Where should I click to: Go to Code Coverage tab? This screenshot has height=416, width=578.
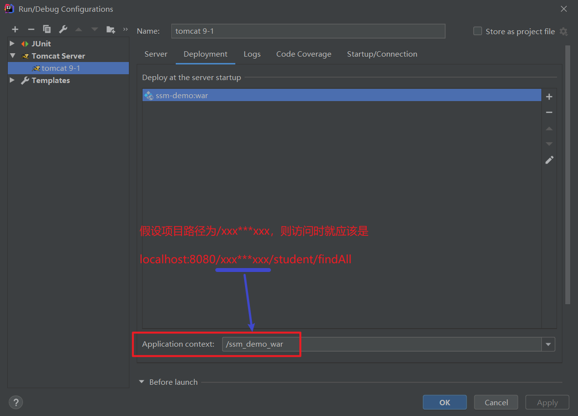coord(304,54)
